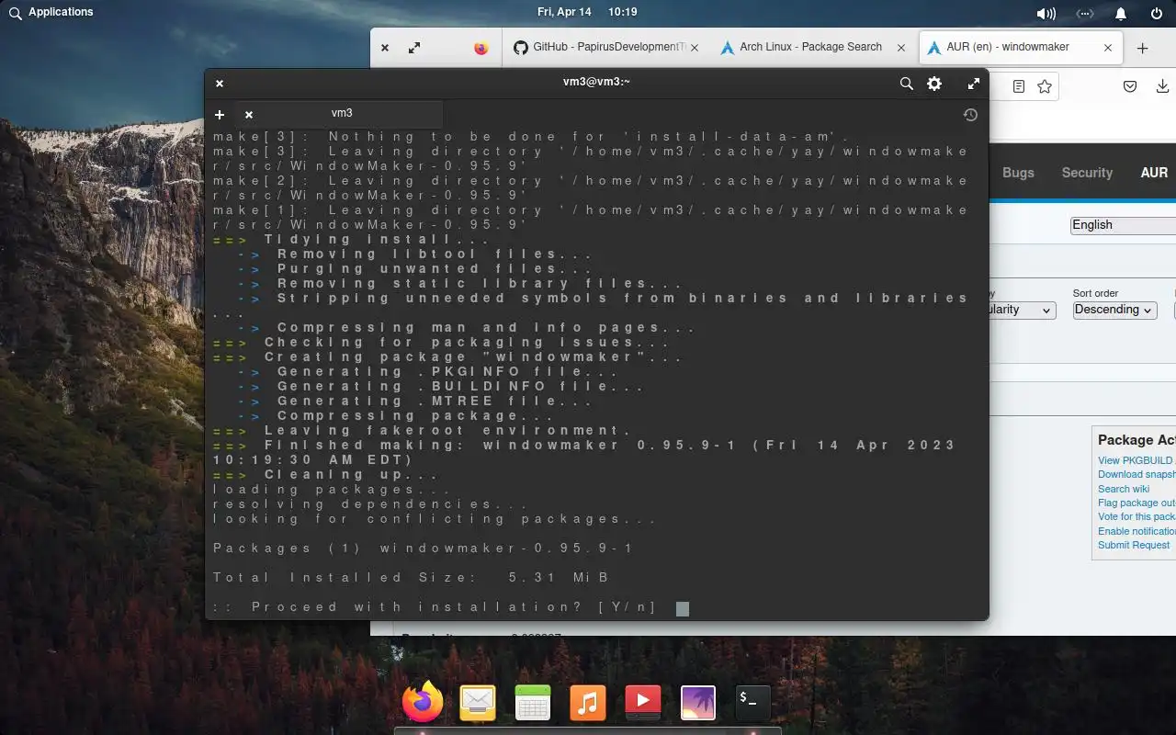The image size is (1176, 735).
Task: Click 'Total Installed Size: 5.31 MiB' line
Action: coord(412,578)
